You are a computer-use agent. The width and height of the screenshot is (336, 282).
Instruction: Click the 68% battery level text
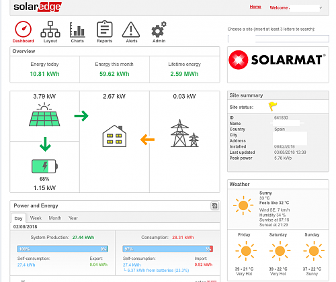[44, 179]
